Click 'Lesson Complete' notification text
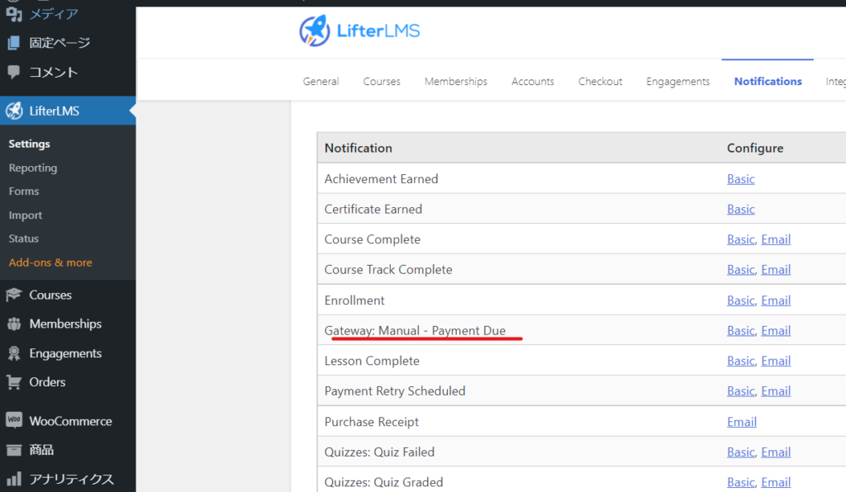Screen dimensions: 846x492 point(372,361)
